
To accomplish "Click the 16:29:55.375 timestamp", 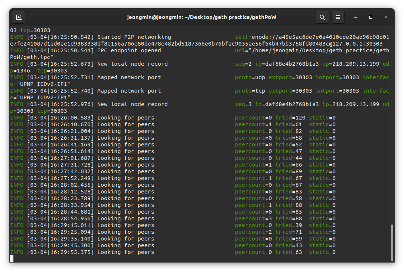I will pyautogui.click(x=71, y=252).
